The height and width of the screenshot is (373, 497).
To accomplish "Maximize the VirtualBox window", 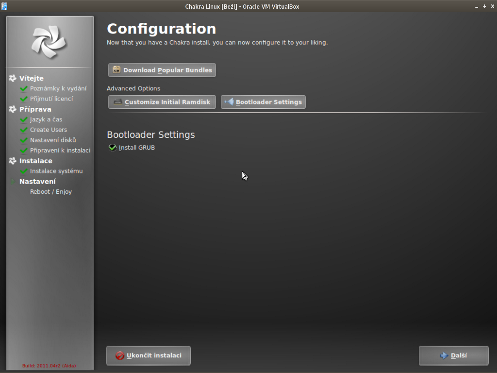I will [484, 6].
